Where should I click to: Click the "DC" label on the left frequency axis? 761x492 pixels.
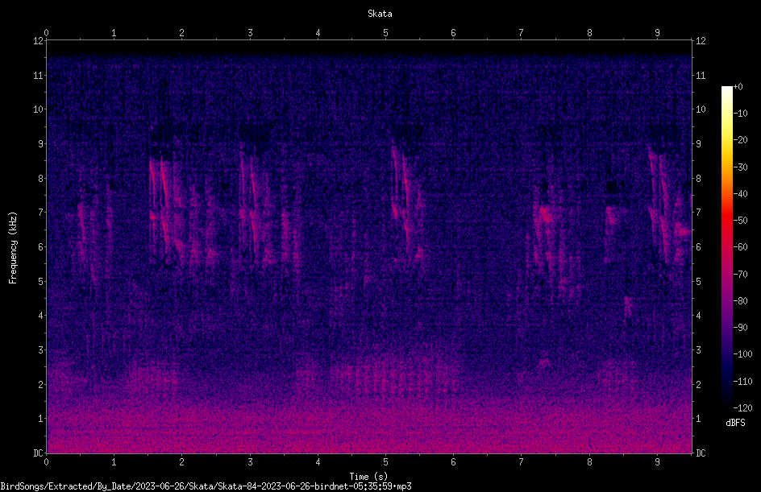[x=38, y=453]
